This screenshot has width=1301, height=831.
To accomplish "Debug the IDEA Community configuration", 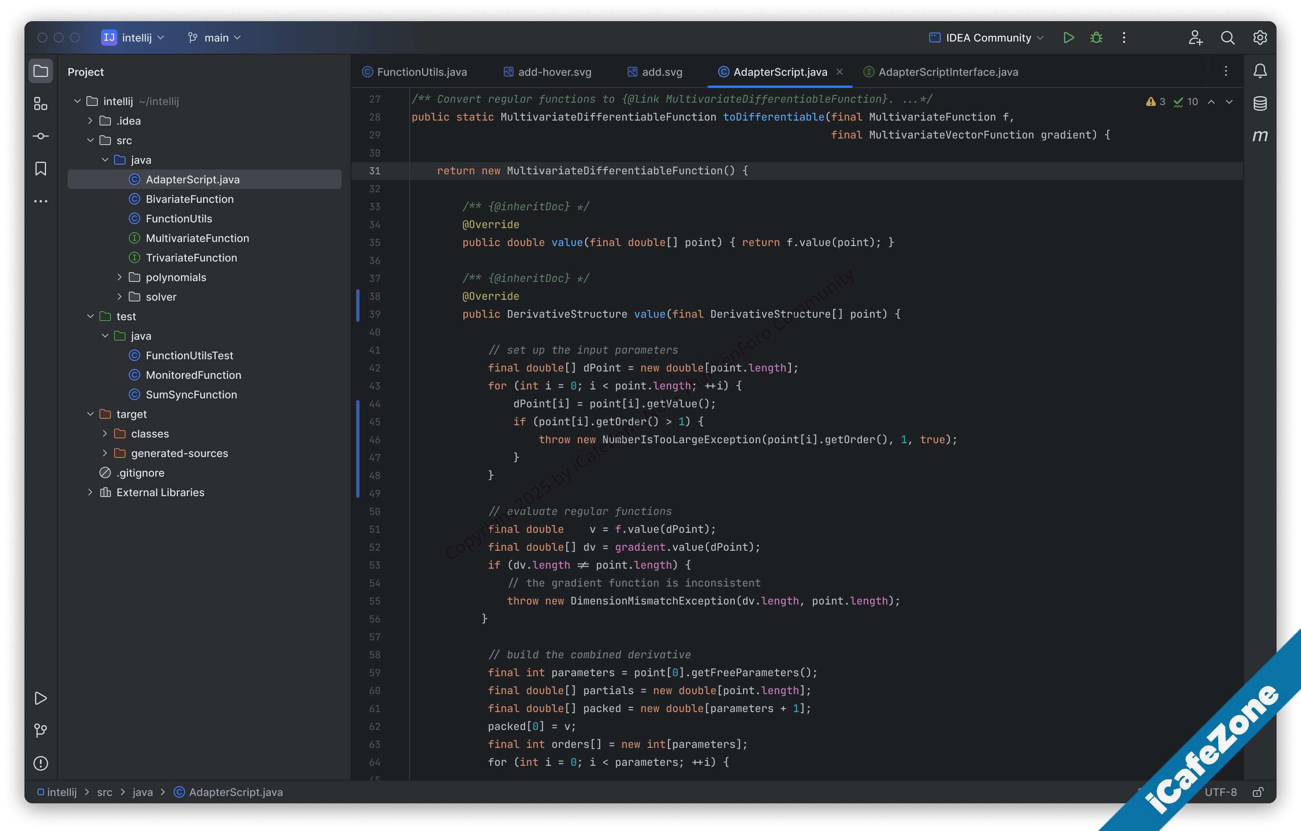I will (1096, 37).
